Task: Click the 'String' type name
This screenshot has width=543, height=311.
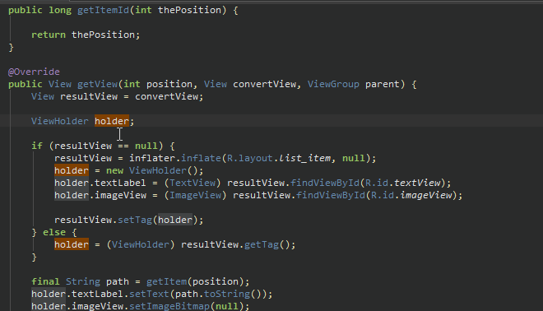Action: coord(83,281)
